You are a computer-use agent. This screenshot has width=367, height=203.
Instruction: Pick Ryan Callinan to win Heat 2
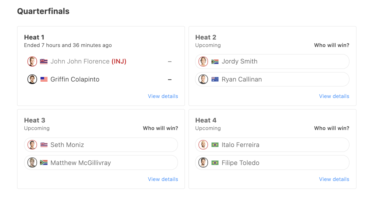pos(272,79)
